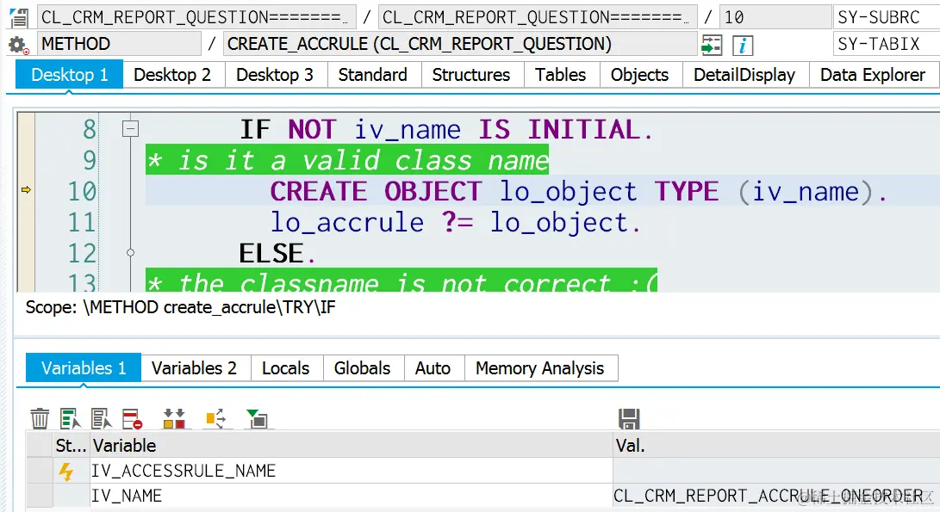Open the DetailDisplay tab
Viewport: 940px width, 512px height.
coord(744,75)
